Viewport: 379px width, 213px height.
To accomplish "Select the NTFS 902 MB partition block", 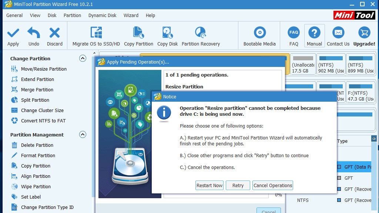I will tap(331, 64).
